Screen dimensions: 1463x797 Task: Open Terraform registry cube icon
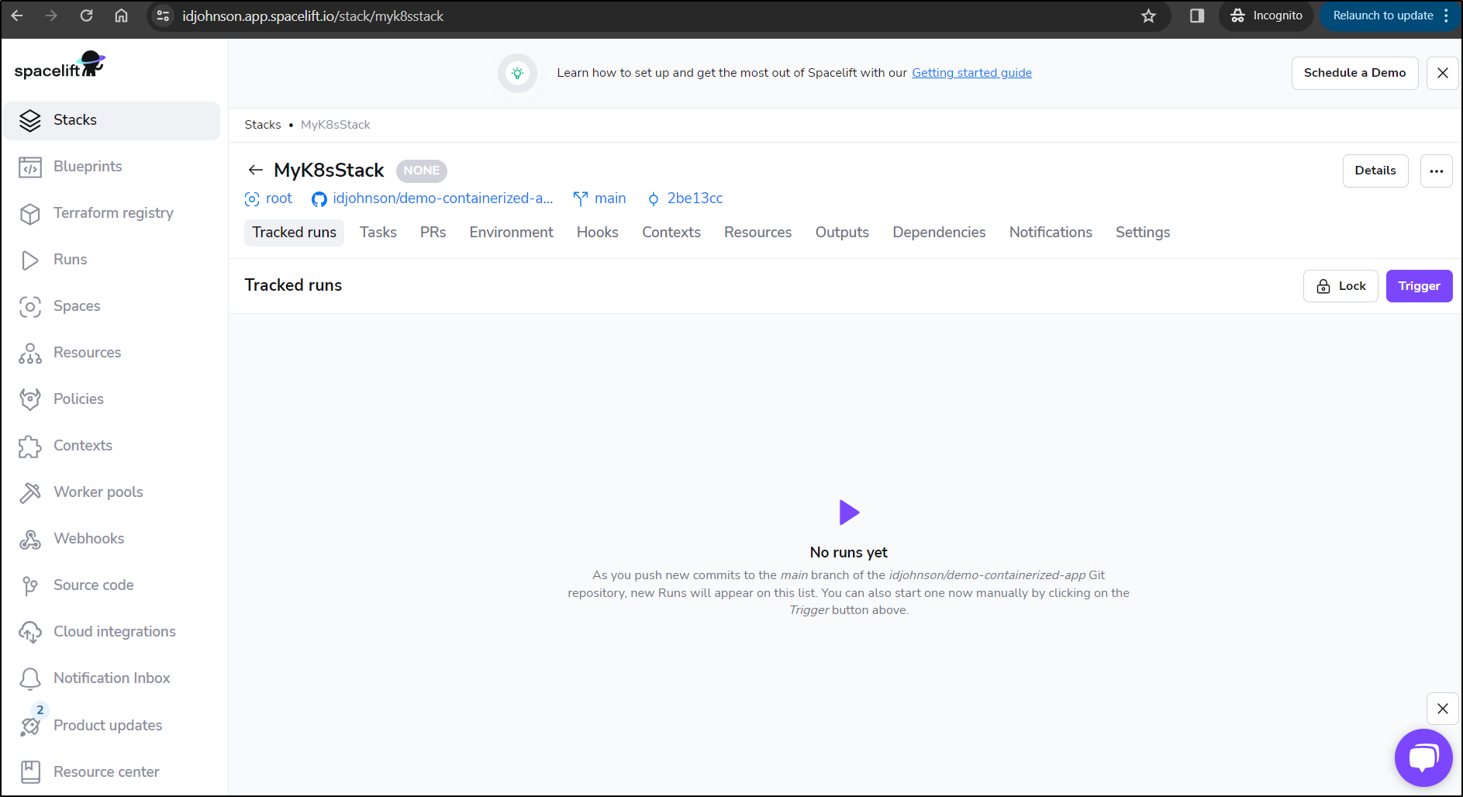coord(30,213)
